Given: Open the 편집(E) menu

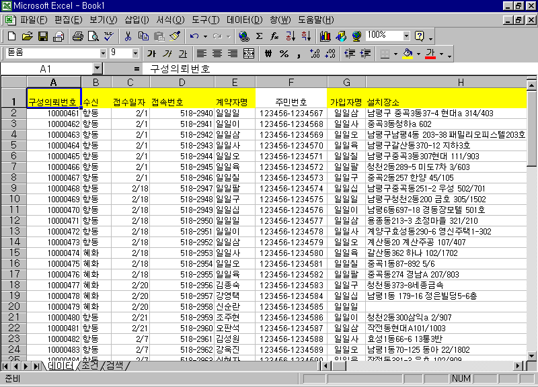Looking at the screenshot, I should pos(68,20).
